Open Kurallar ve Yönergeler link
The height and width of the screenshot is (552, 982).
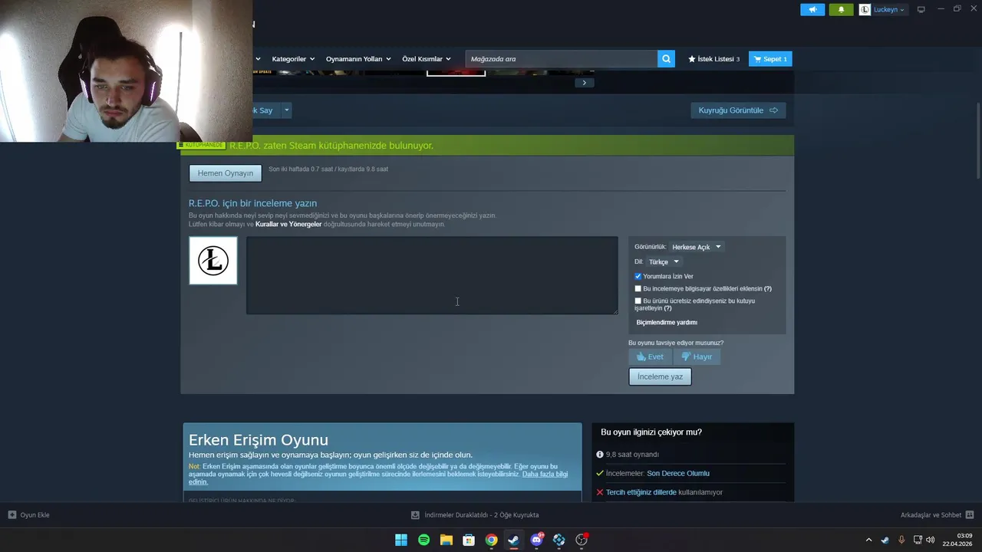(288, 224)
